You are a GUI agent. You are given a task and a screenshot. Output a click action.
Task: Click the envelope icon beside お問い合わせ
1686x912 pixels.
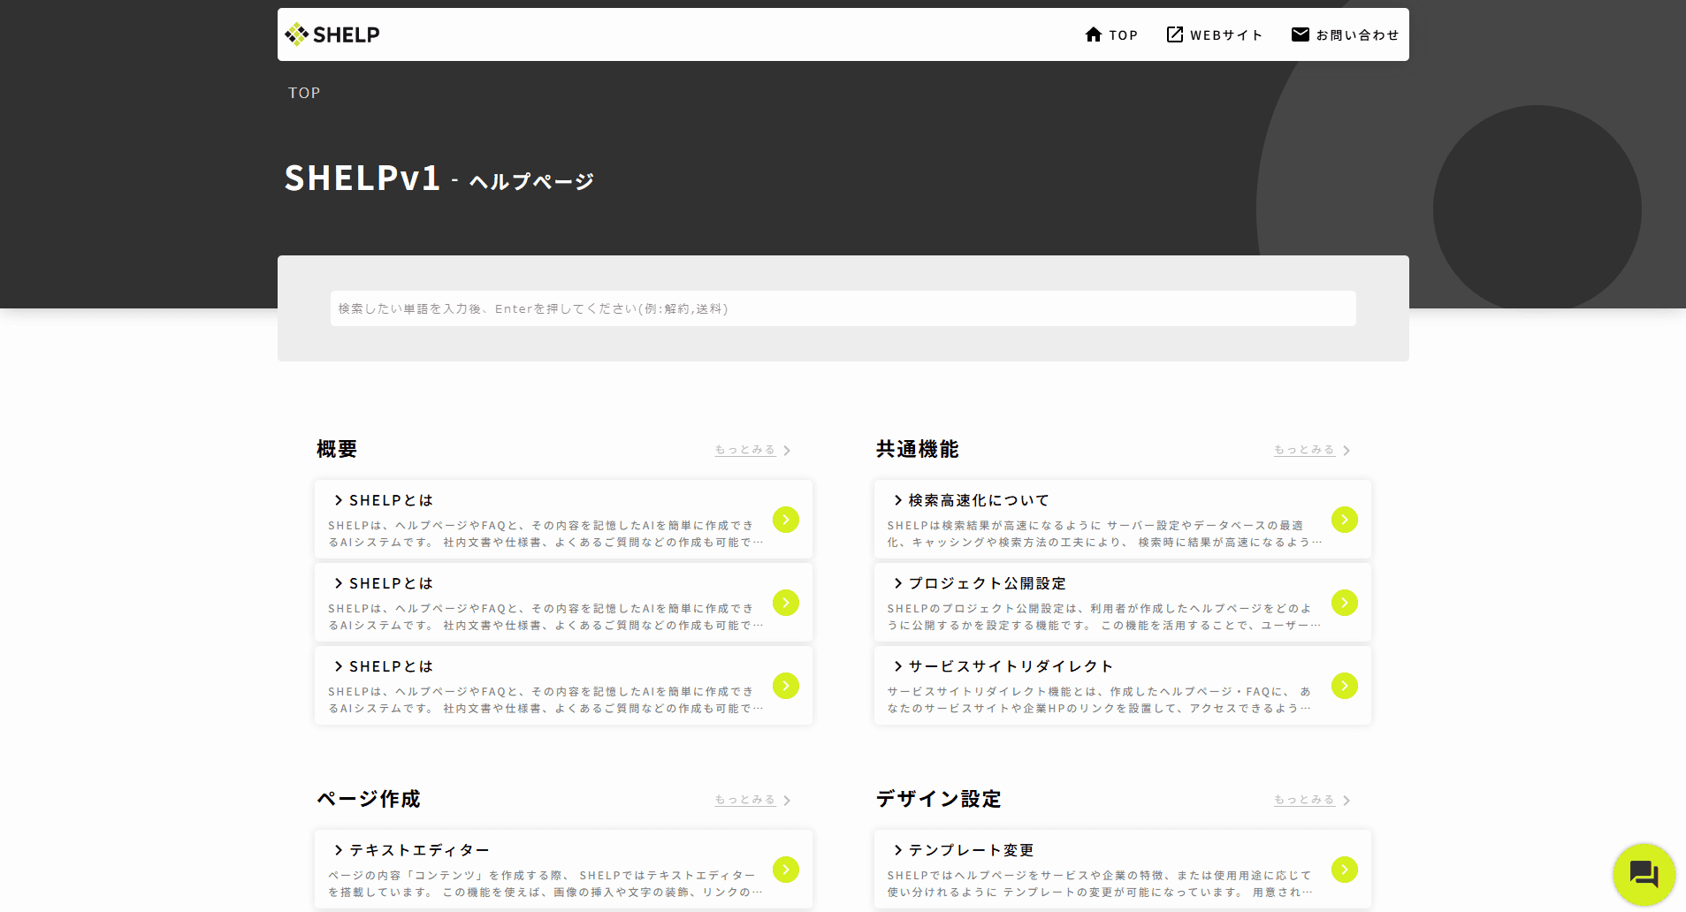[x=1301, y=34]
